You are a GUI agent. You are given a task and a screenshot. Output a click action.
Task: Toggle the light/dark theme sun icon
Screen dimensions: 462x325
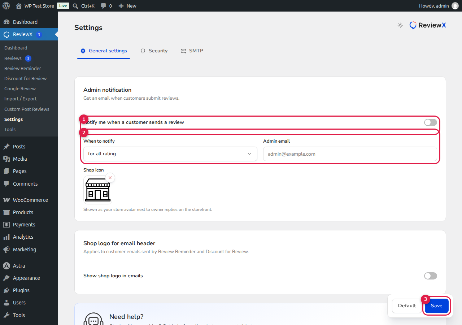click(400, 25)
